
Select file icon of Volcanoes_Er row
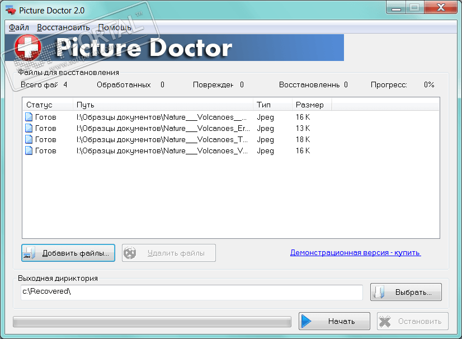pos(29,128)
